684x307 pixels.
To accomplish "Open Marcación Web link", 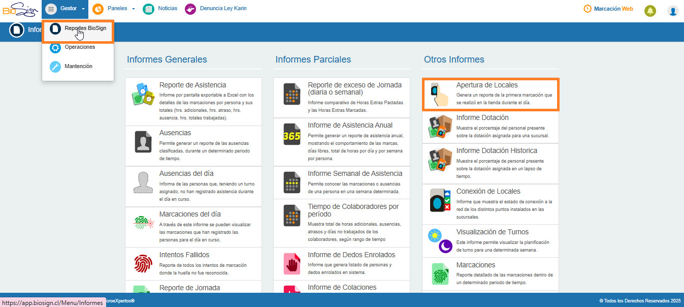I will [613, 9].
